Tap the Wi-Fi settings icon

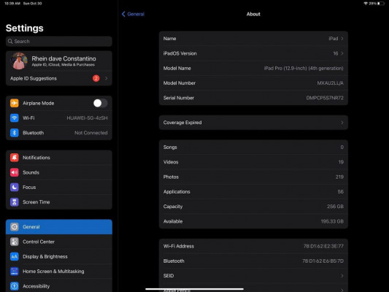pyautogui.click(x=14, y=118)
